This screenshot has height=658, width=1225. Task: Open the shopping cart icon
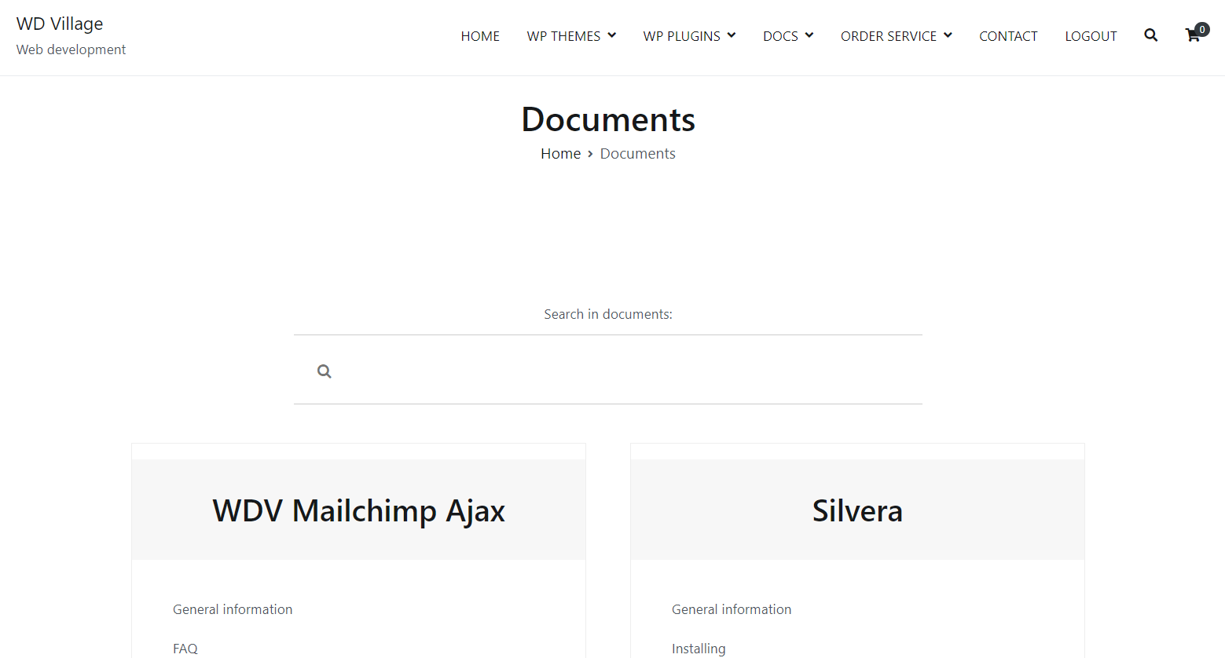[1192, 35]
